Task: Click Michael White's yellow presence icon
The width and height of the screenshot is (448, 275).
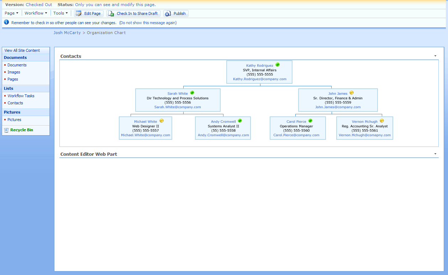Action: coord(162,121)
